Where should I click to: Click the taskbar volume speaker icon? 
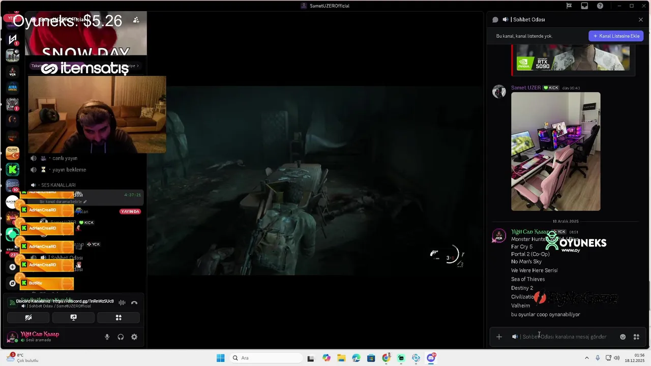click(617, 358)
